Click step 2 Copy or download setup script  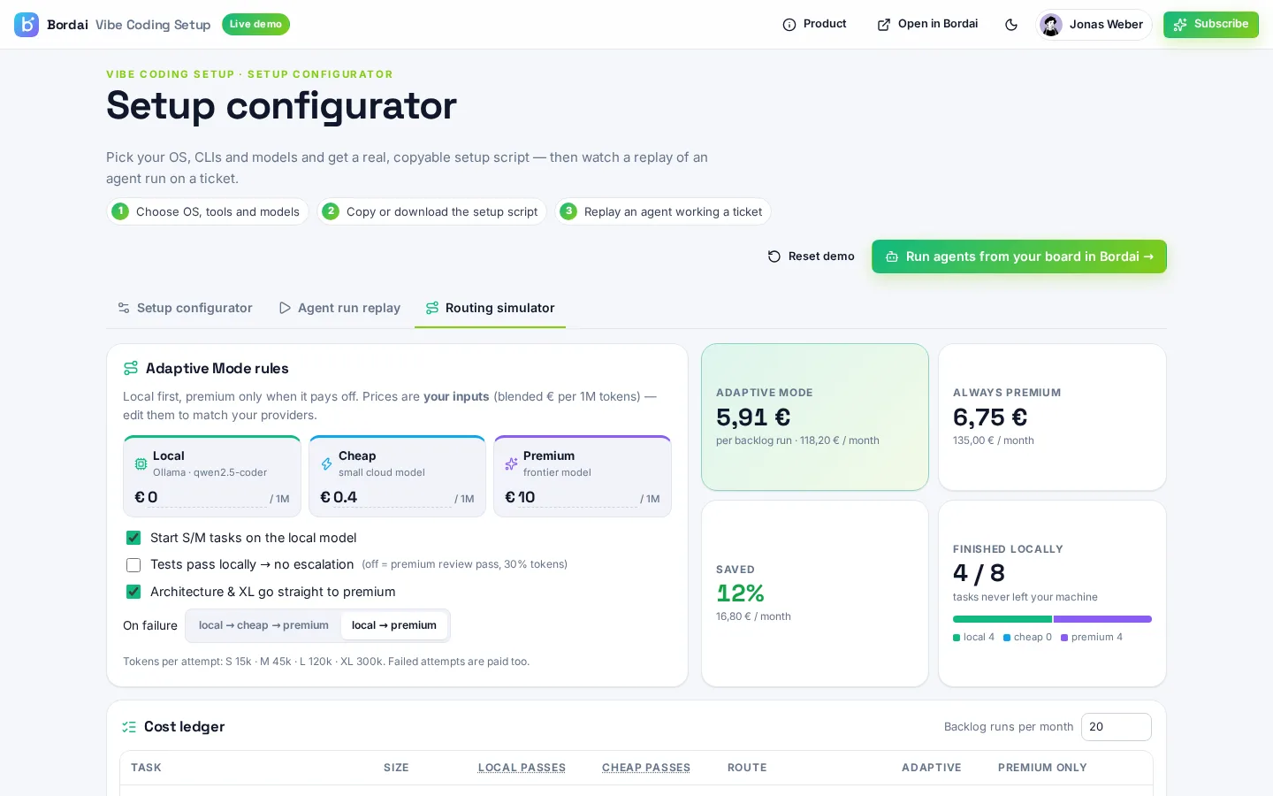coord(431,211)
